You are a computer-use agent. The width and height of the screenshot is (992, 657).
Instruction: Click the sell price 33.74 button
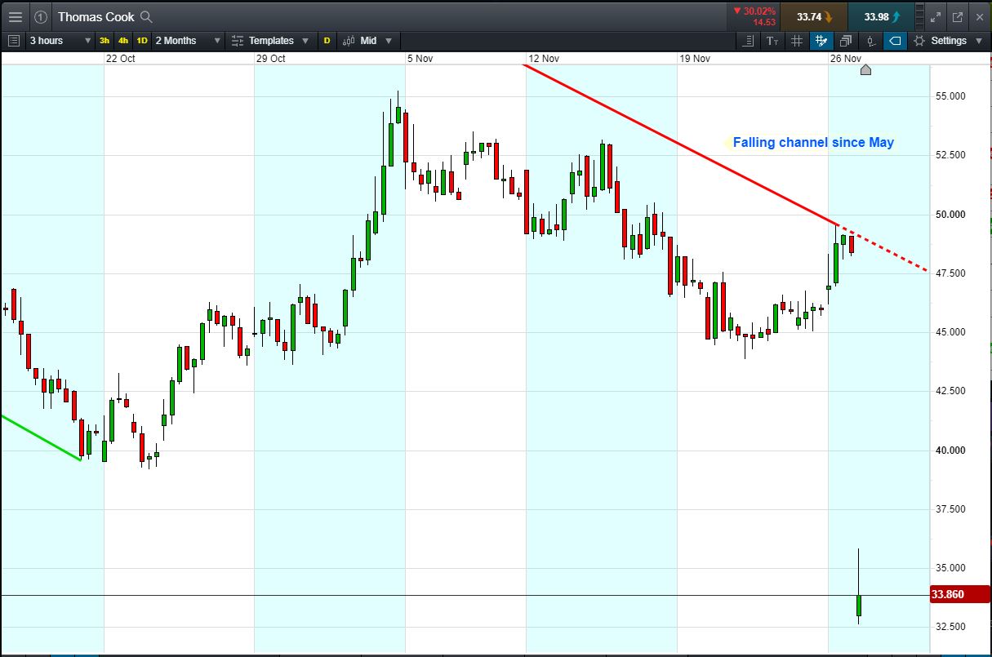click(813, 16)
